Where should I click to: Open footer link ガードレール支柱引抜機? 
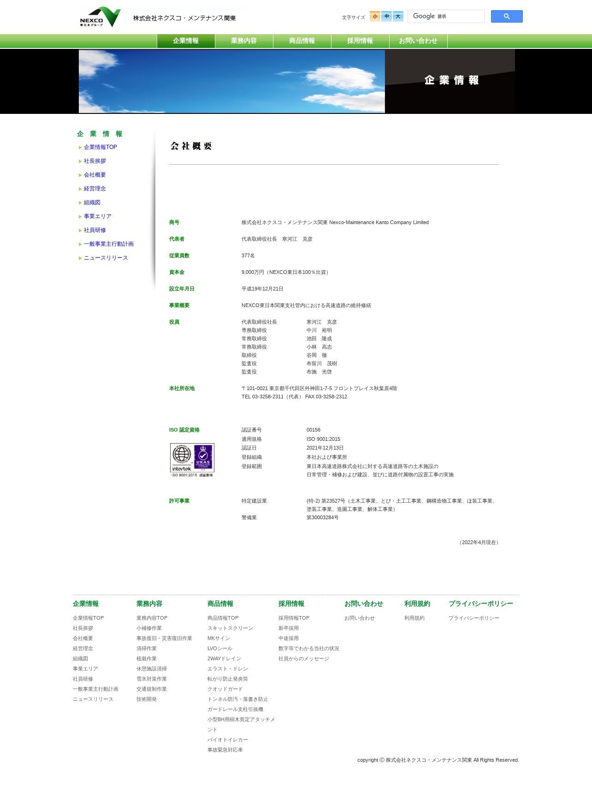pyautogui.click(x=235, y=709)
